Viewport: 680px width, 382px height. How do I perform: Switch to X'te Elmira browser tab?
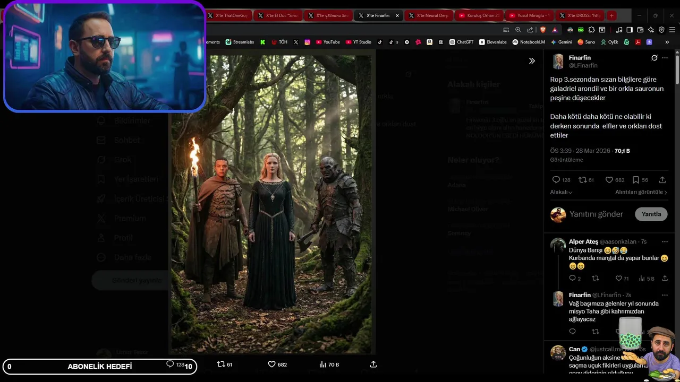pyautogui.click(x=328, y=15)
